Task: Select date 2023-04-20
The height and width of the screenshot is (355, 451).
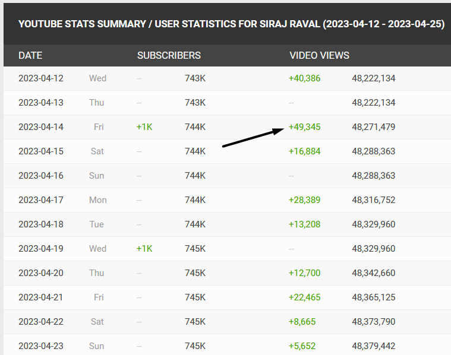Action: pyautogui.click(x=41, y=273)
